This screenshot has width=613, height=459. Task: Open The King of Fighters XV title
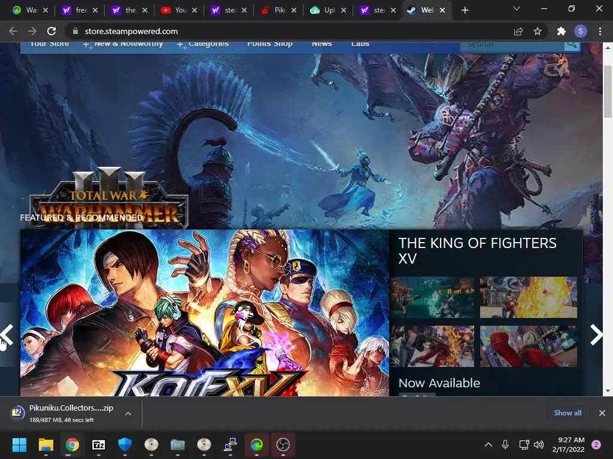pyautogui.click(x=477, y=250)
